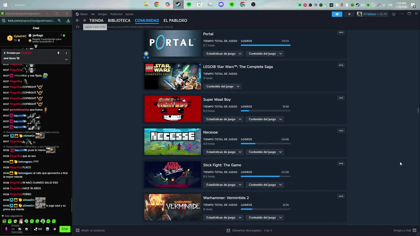The image size is (420, 236).
Task: Open the Productos menu
Action: pyautogui.click(x=116, y=14)
